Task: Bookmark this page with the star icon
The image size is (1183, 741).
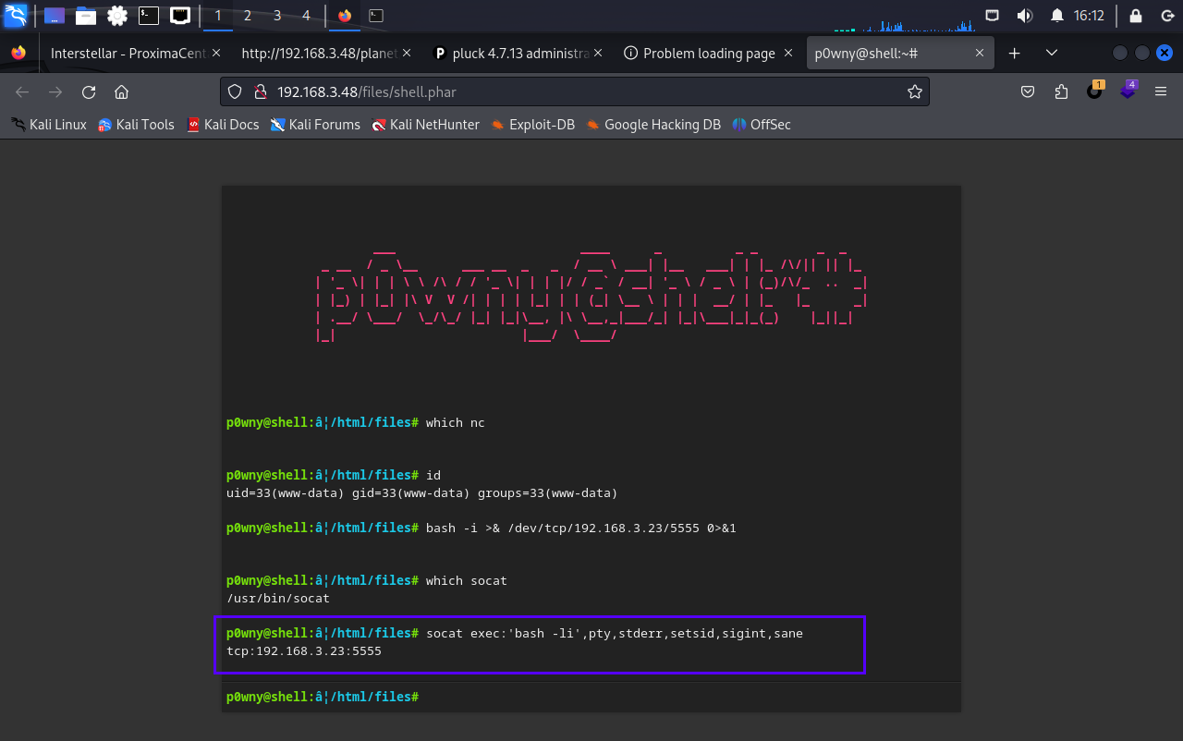Action: (x=915, y=91)
